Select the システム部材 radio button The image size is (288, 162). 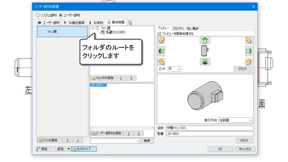(x=38, y=15)
